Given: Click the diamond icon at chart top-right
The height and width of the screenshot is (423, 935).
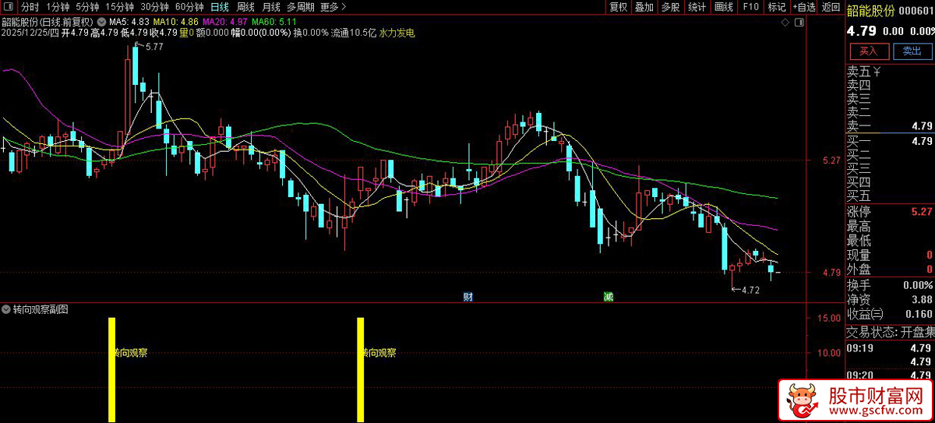Looking at the screenshot, I should click(785, 23).
